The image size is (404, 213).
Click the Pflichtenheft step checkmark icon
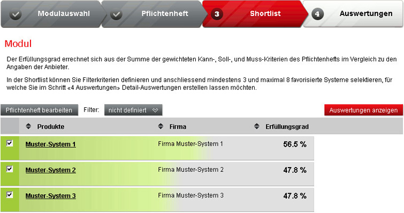click(x=116, y=14)
